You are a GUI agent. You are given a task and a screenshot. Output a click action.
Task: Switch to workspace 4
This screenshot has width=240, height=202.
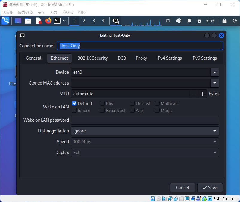click(x=103, y=21)
